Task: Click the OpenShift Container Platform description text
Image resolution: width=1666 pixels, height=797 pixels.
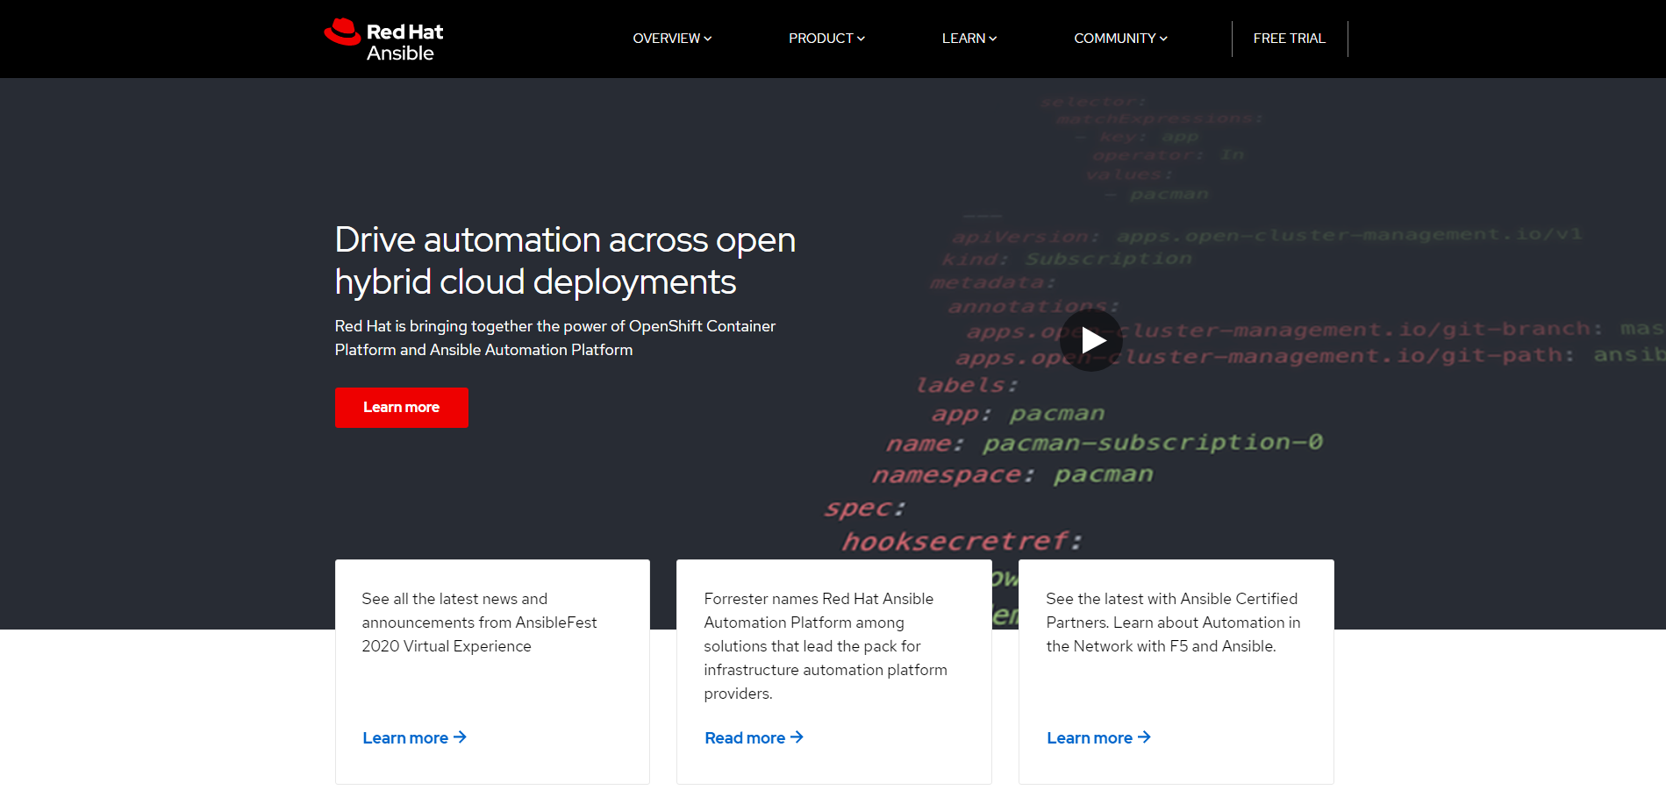Action: (555, 338)
